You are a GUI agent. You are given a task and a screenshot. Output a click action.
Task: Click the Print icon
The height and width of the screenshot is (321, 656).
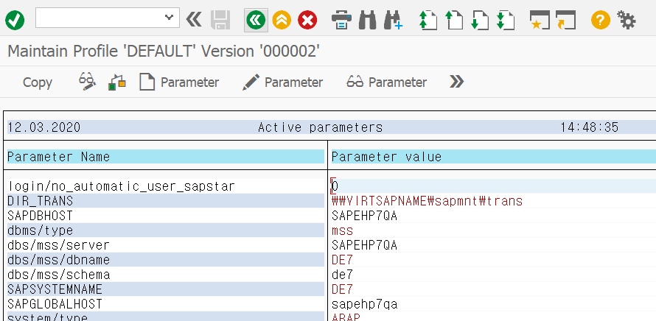coord(341,20)
